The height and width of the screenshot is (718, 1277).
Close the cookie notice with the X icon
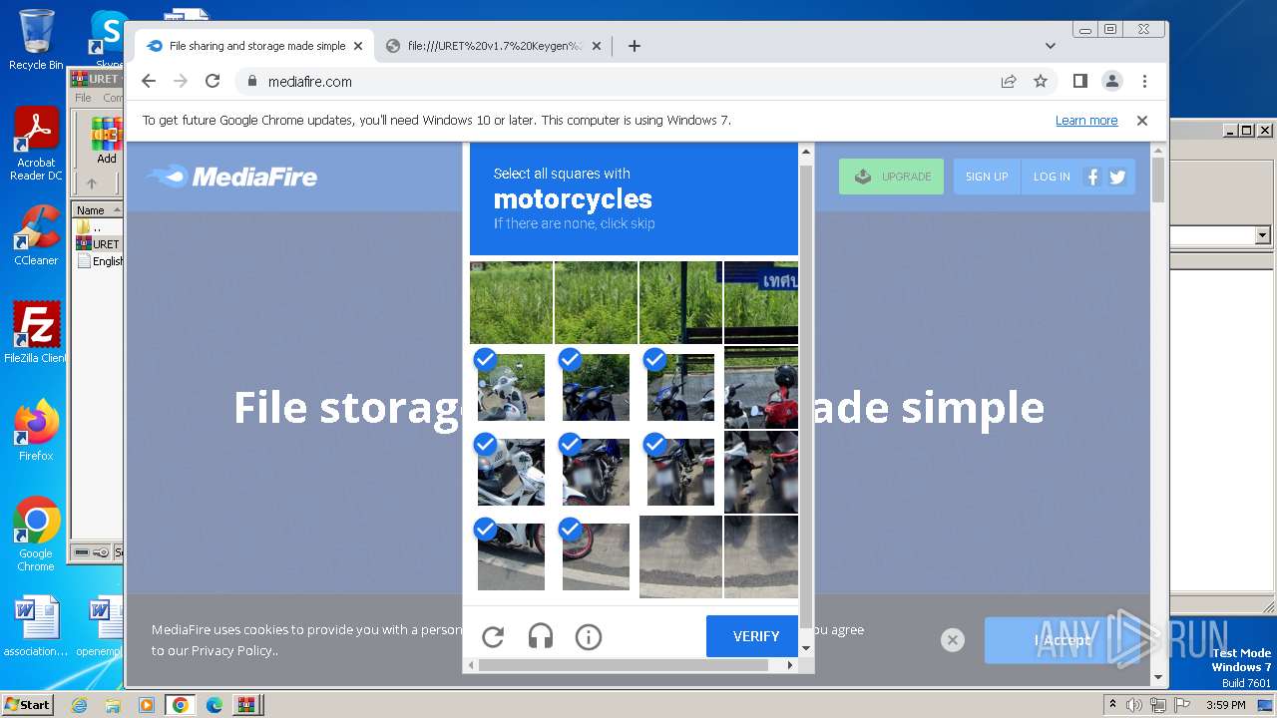[x=953, y=640]
